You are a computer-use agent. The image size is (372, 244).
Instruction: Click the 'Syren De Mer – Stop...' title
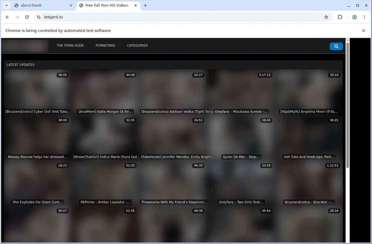click(241, 157)
